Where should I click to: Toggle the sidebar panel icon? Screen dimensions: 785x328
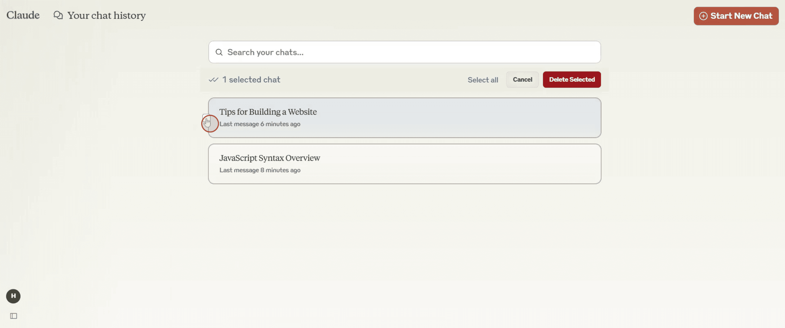coord(13,316)
